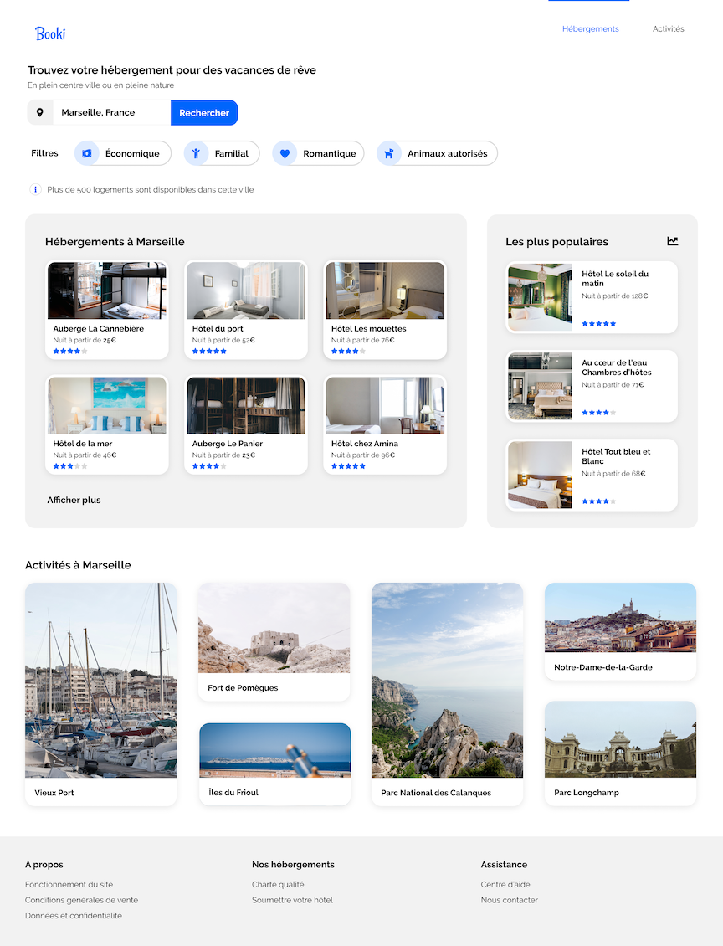Click the paw icon on the Animaux autorisés filter

tap(387, 153)
